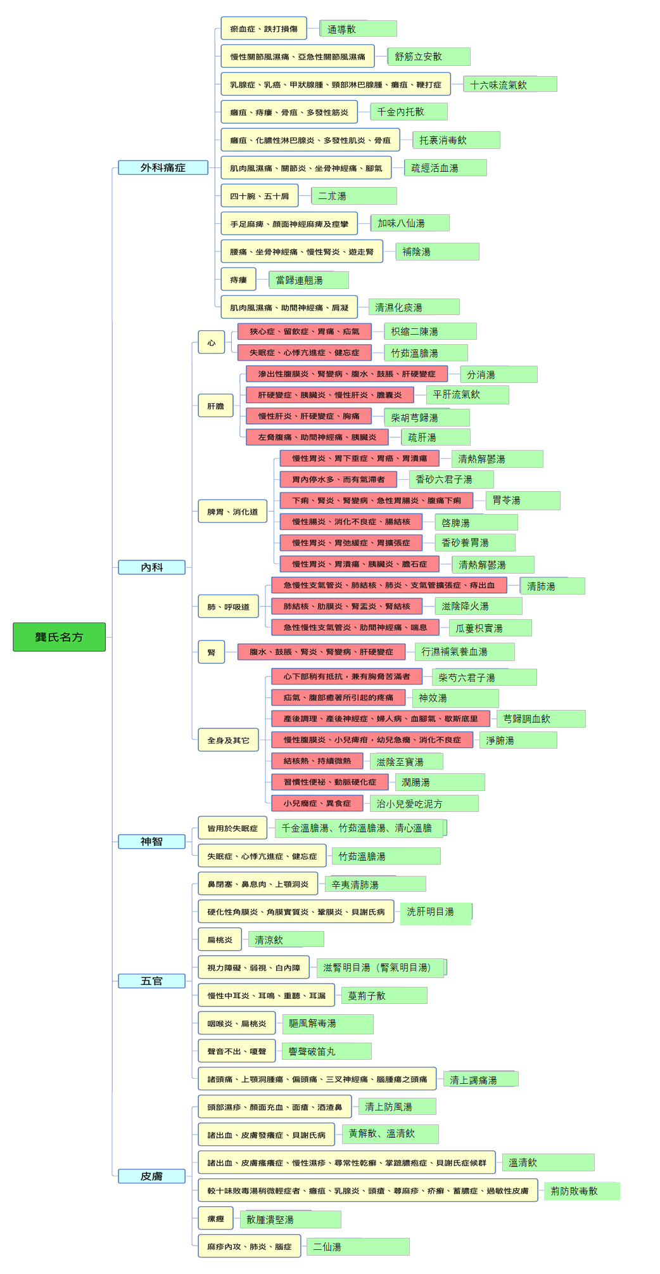This screenshot has height=1274, width=660.
Task: Select the green 通導散 formula node
Action: (x=358, y=29)
